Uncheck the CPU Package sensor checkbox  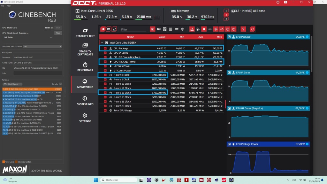pos(105,49)
